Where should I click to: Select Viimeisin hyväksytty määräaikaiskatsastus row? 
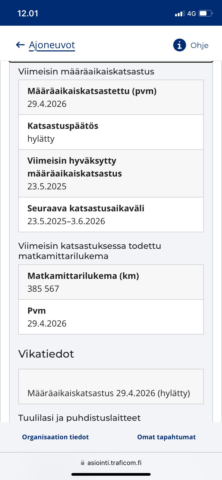[111, 173]
